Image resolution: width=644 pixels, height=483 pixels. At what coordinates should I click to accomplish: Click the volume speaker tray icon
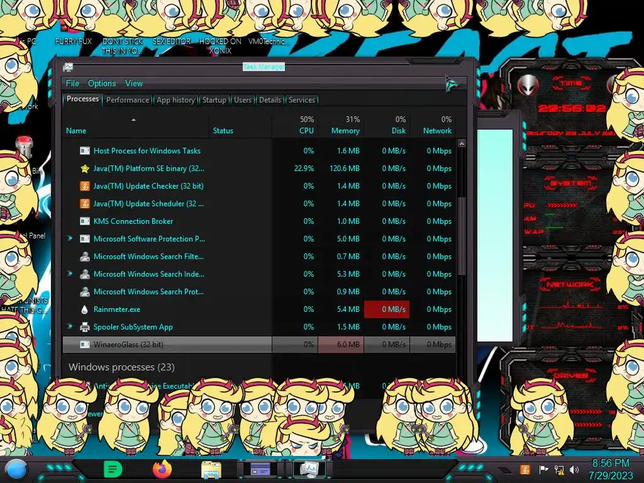(x=574, y=469)
